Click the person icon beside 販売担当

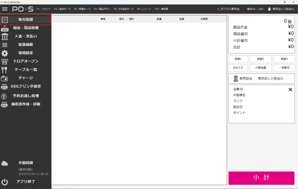236,79
